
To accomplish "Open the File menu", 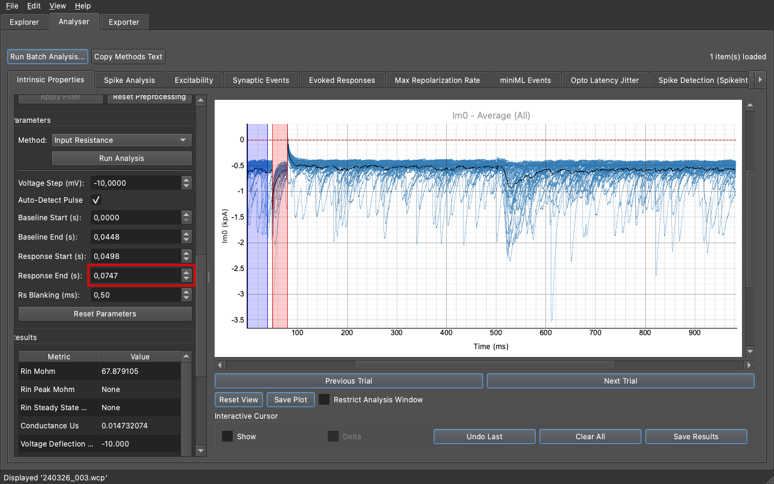I will point(12,6).
